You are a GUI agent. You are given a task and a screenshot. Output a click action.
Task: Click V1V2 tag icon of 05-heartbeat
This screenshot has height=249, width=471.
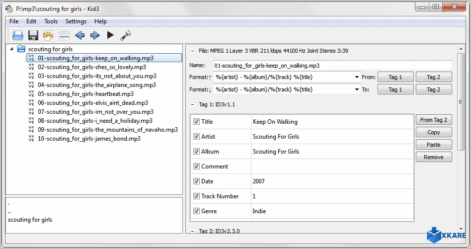31,94
